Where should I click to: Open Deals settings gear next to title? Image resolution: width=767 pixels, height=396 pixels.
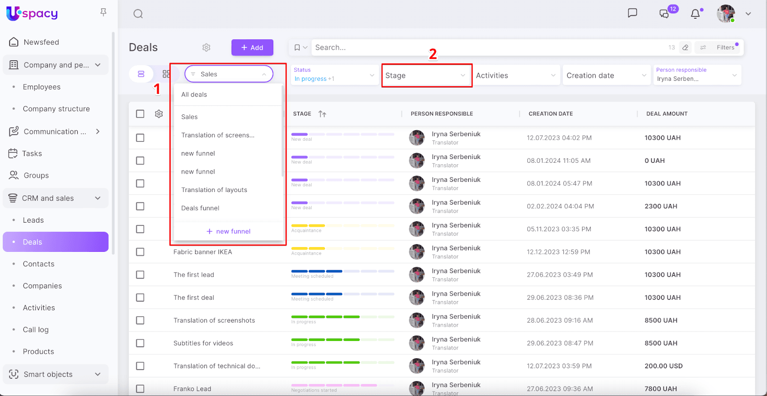[206, 47]
